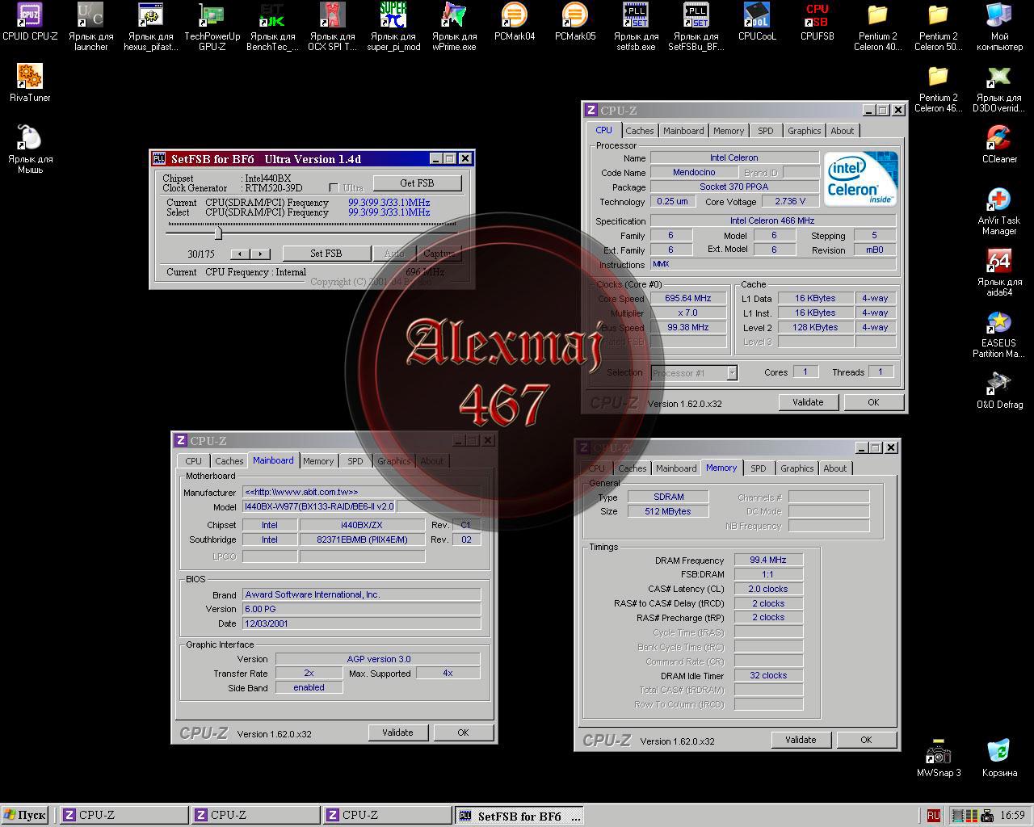Viewport: 1034px width, 827px height.
Task: Open Mainboard tab in the Memory window
Action: [676, 468]
